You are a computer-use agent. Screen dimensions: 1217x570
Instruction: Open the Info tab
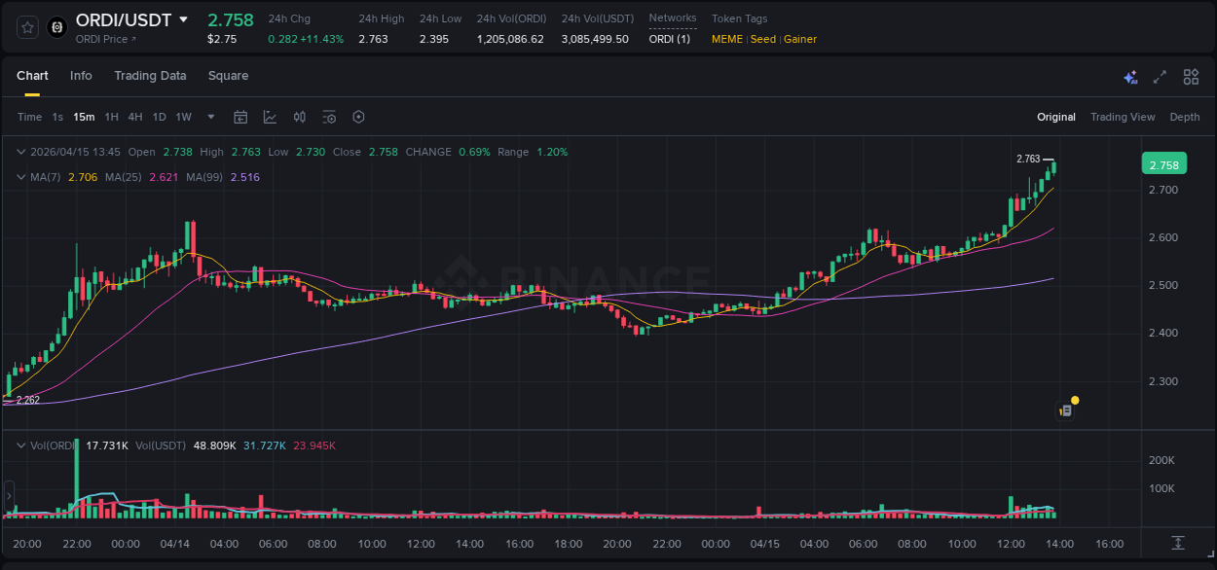pos(81,76)
